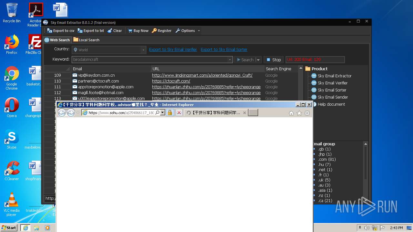Click the volume speaker tray icon

pyautogui.click(x=367, y=228)
